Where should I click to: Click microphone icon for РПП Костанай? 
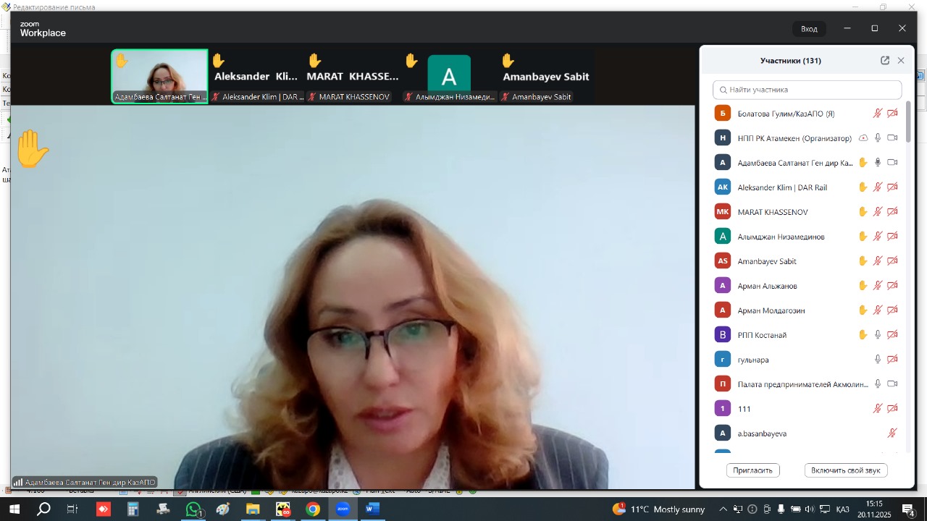coord(878,335)
